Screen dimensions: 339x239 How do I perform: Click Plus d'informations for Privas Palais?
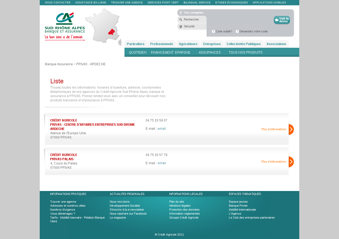tap(274, 162)
